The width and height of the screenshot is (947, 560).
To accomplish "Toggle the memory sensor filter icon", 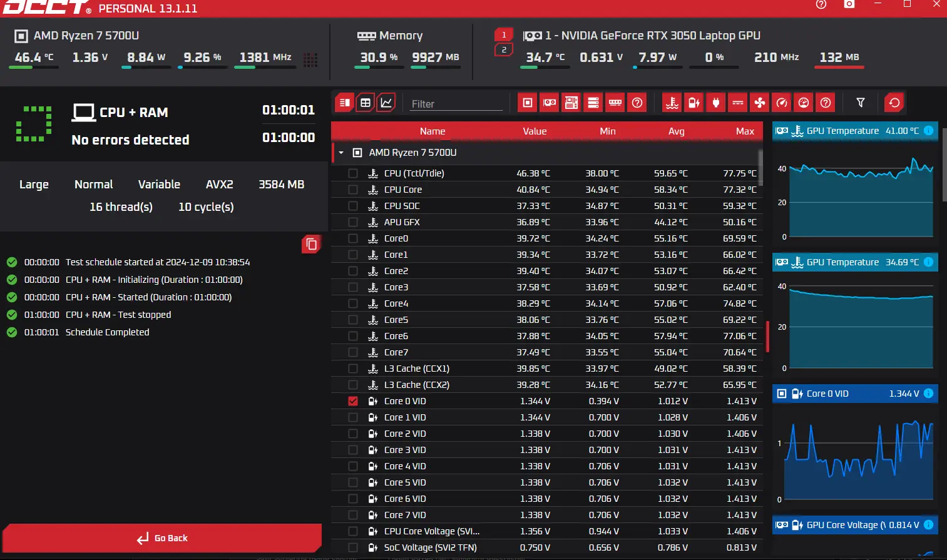I will coord(615,103).
